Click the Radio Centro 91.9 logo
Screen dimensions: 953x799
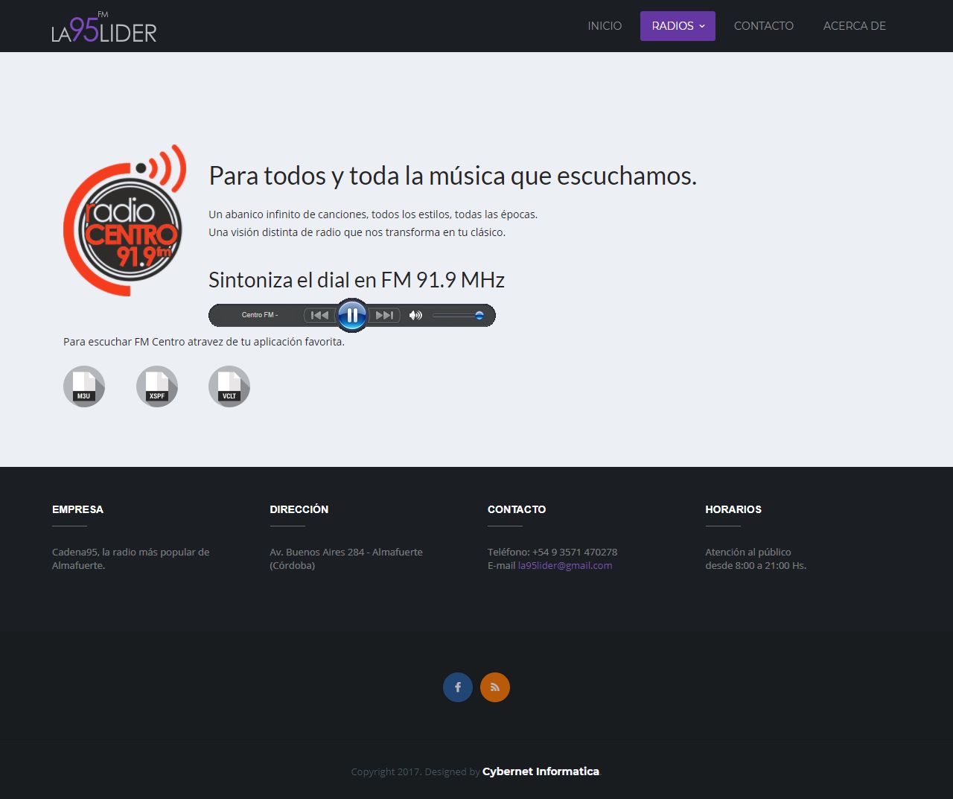125,220
